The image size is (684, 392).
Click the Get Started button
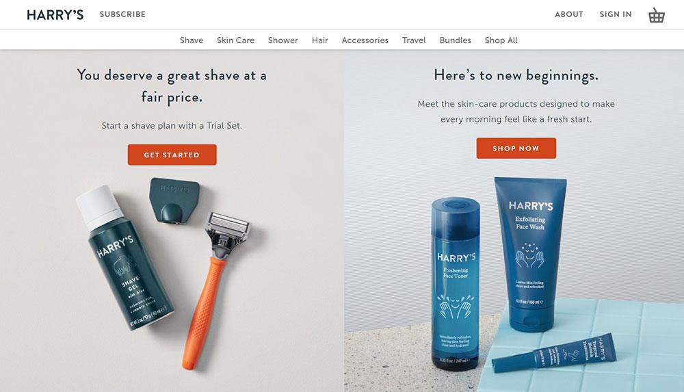point(172,155)
